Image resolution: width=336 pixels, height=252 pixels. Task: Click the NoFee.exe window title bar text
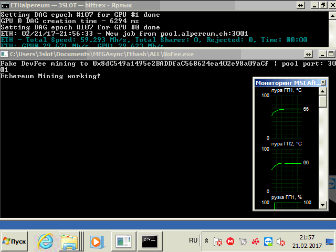click(x=102, y=54)
